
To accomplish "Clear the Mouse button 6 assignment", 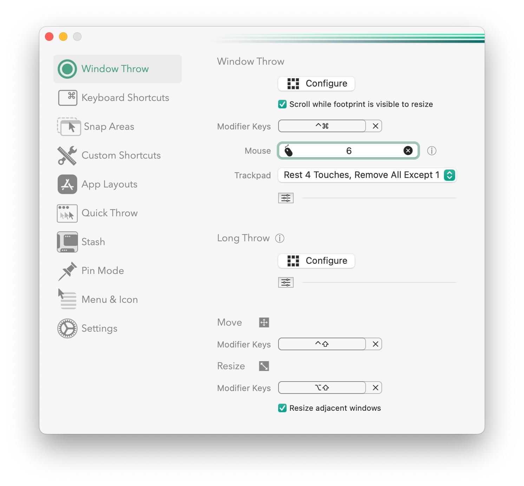I will click(408, 151).
